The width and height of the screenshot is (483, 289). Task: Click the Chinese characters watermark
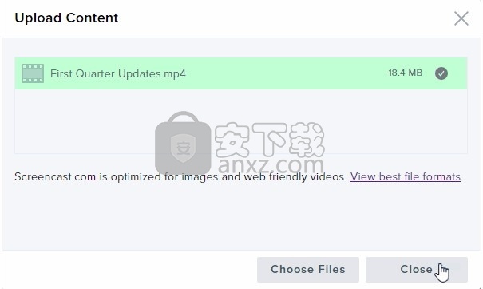click(x=270, y=139)
